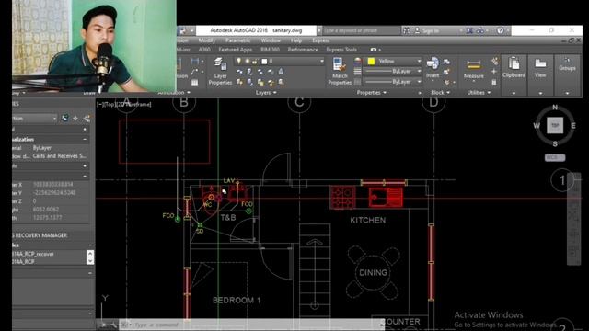589x331 pixels.
Task: Click the Help question mark icon
Action: 500,30
